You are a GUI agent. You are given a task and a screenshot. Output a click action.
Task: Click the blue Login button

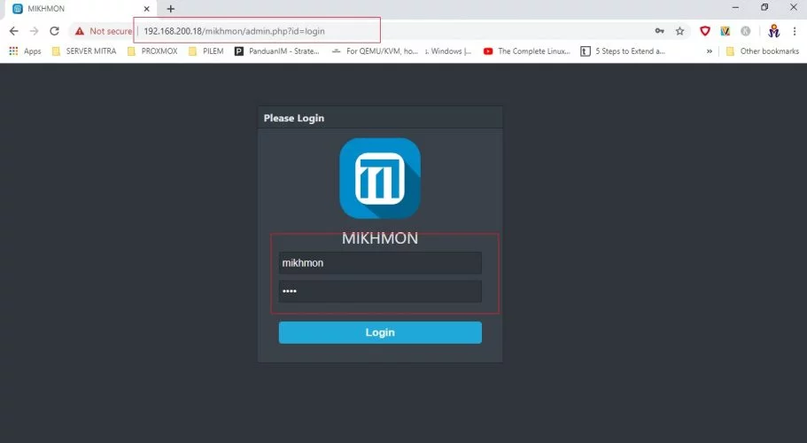coord(380,332)
